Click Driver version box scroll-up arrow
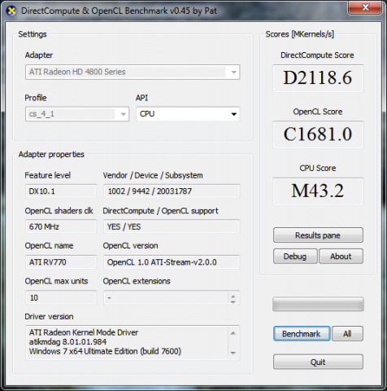 click(233, 333)
